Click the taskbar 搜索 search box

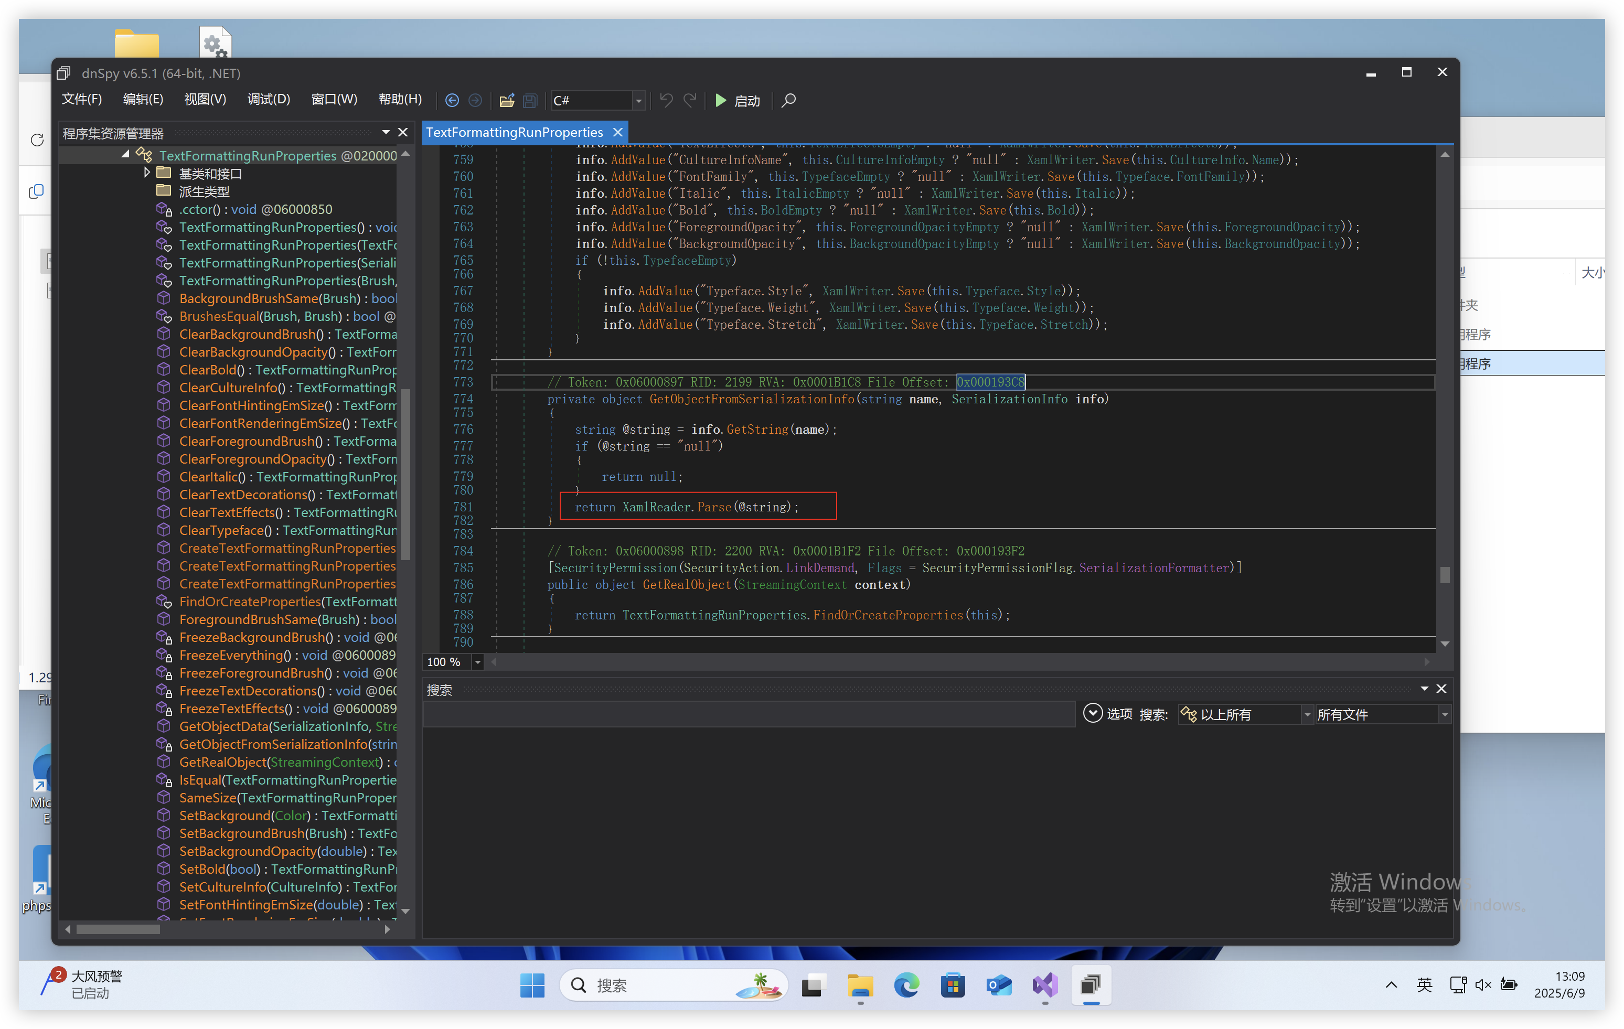[x=674, y=985]
